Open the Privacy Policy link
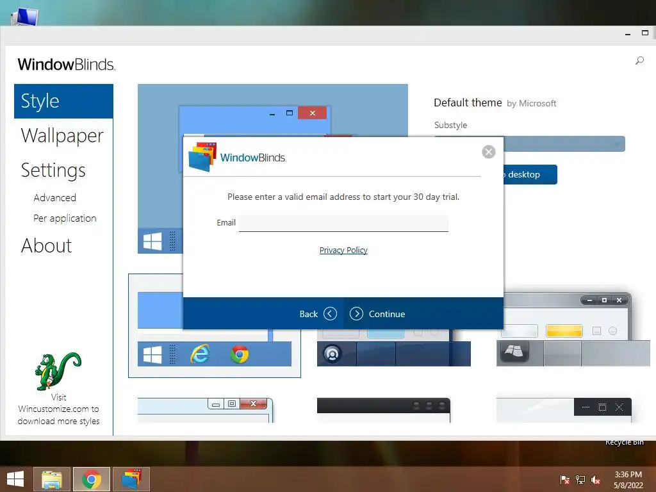Image resolution: width=656 pixels, height=492 pixels. click(x=343, y=250)
